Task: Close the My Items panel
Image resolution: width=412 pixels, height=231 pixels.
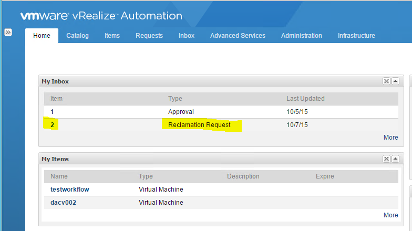Action: 386,159
